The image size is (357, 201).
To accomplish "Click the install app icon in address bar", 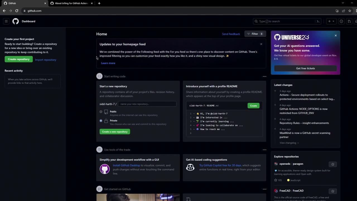I will (x=337, y=11).
